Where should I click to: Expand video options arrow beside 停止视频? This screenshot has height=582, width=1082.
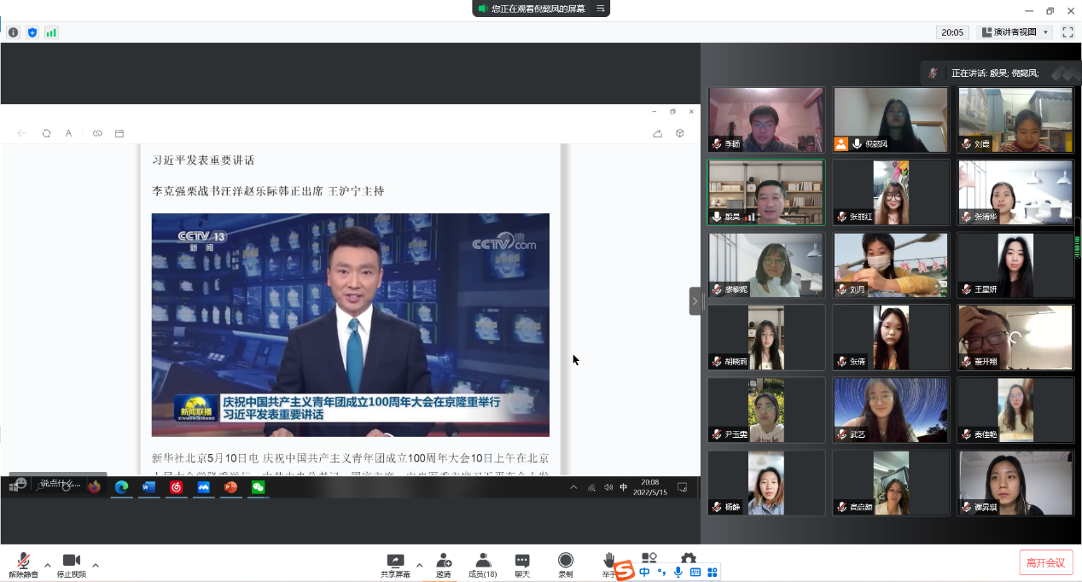tap(95, 565)
